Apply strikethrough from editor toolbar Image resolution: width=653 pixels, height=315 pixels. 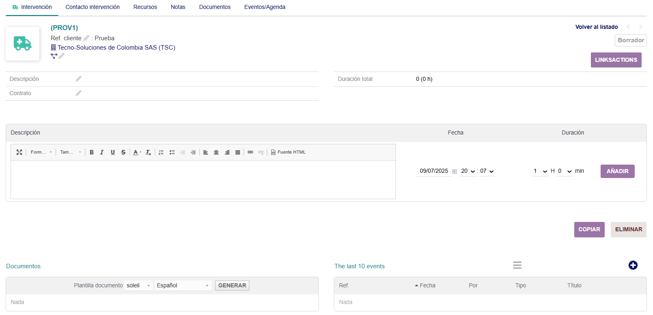tap(123, 152)
